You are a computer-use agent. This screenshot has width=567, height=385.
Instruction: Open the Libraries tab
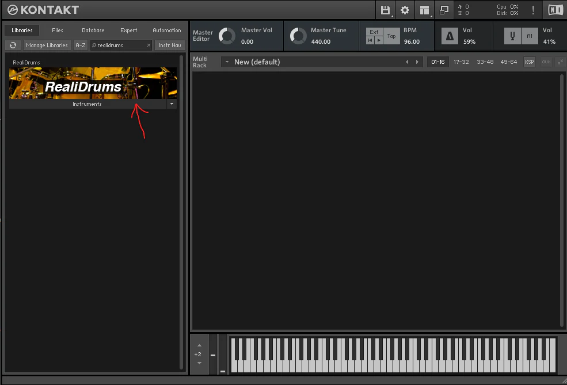(22, 31)
